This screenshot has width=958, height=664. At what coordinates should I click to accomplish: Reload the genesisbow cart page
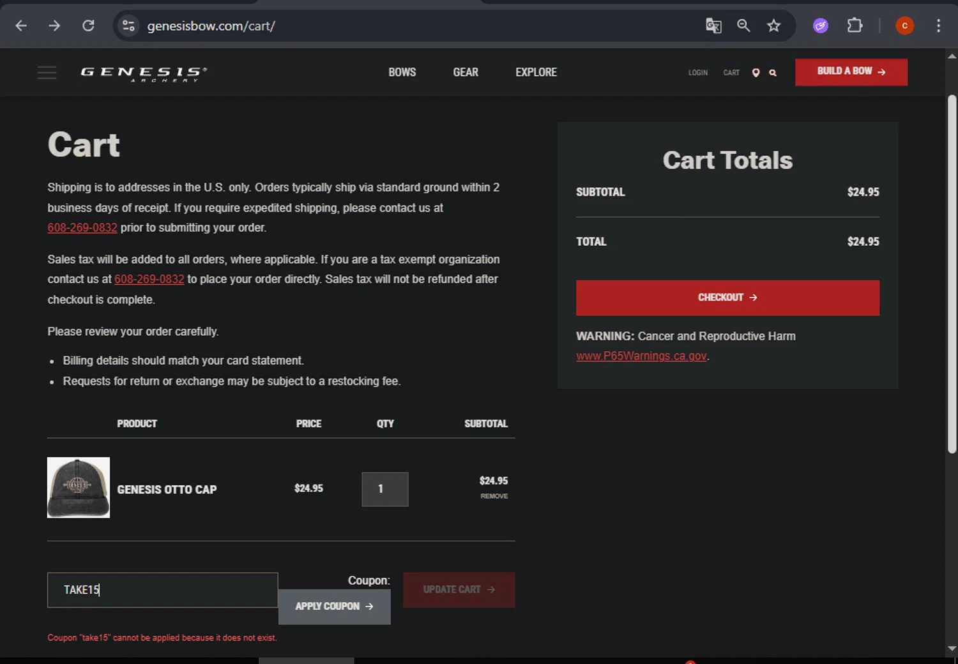point(88,26)
